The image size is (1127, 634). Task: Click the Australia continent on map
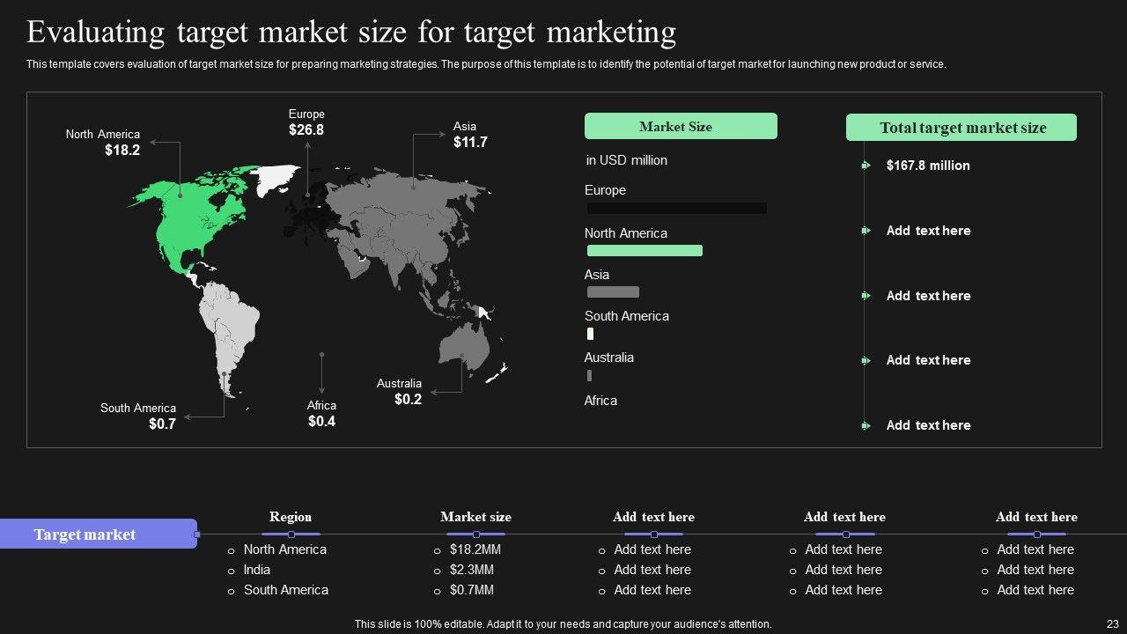pyautogui.click(x=464, y=346)
